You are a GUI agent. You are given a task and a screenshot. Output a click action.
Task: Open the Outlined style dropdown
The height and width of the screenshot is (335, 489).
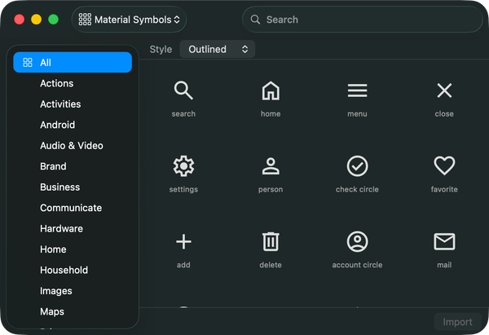[x=218, y=49]
